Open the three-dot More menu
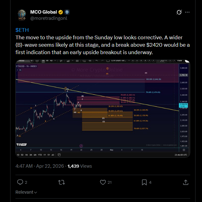Viewport: 202px width, 202px height. point(187,12)
